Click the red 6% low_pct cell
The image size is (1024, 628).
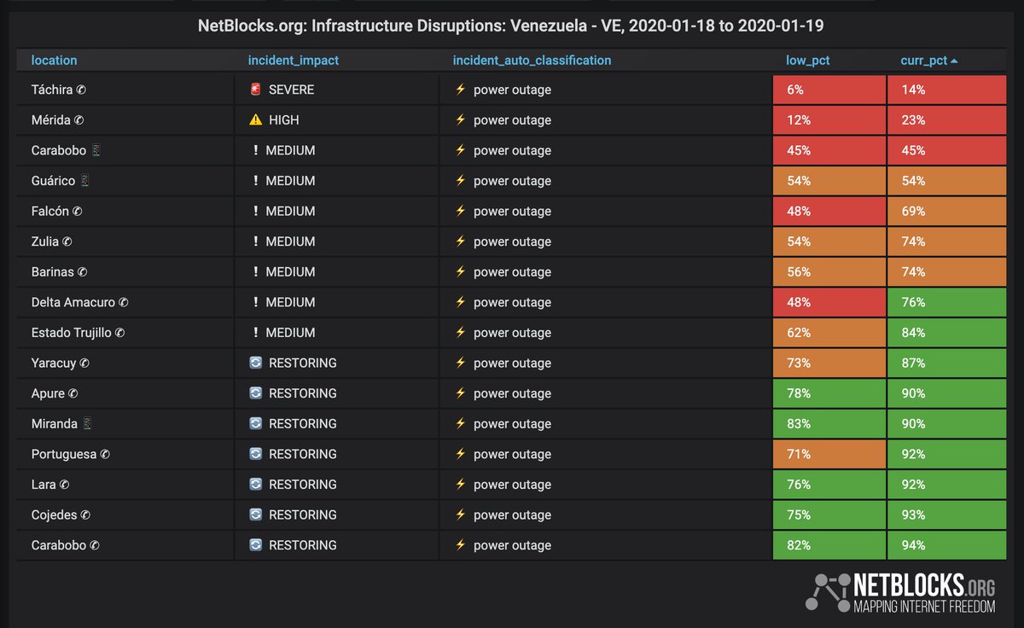pyautogui.click(x=829, y=90)
